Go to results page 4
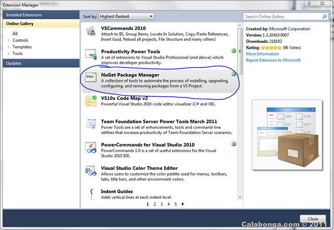This screenshot has height=230, width=334. coord(169,204)
